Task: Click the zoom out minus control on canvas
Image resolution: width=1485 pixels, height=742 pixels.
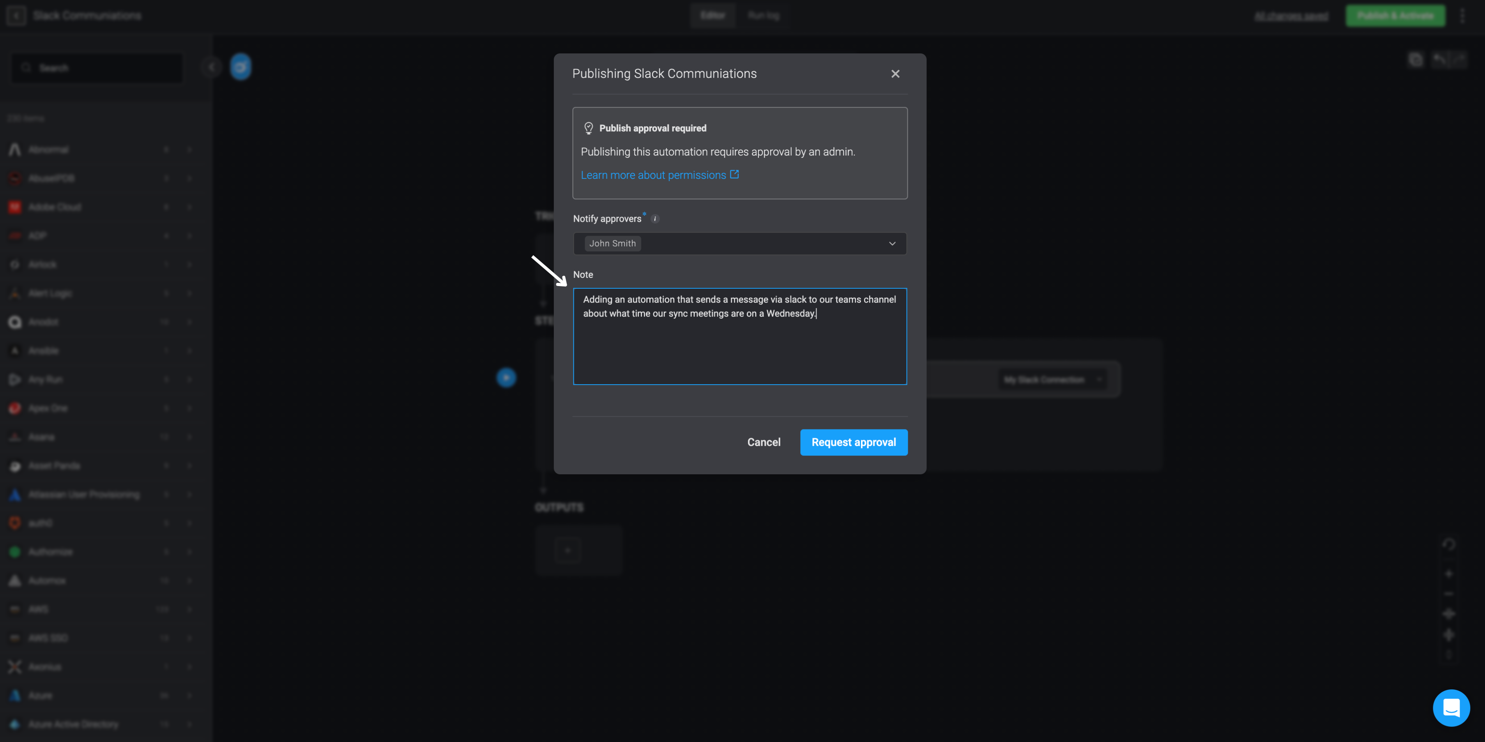Action: coord(1449,594)
